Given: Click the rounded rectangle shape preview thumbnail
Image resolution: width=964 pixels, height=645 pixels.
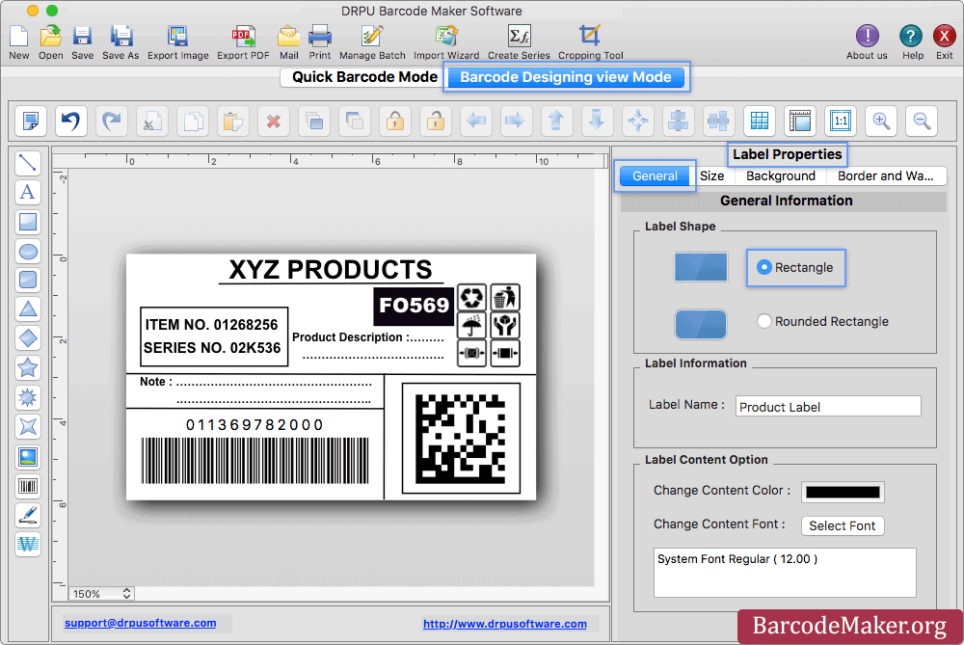Looking at the screenshot, I should pos(700,324).
